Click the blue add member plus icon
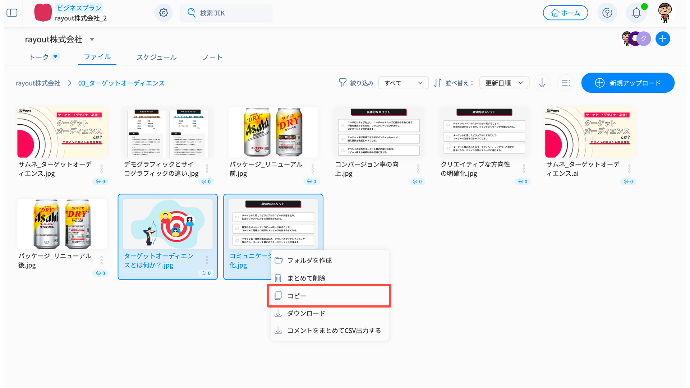The height and width of the screenshot is (388, 690). tap(662, 39)
